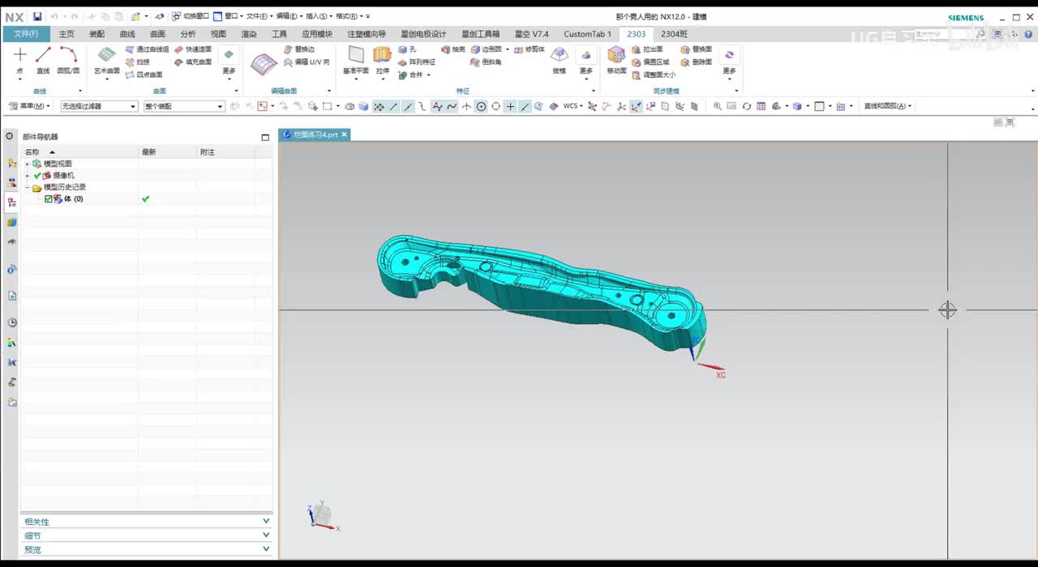This screenshot has width=1038, height=567.
Task: Open the Type Filter (无选择过滤器) dropdown
Action: 99,106
